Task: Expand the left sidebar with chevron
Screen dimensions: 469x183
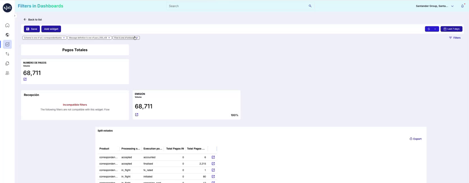Action: click(15, 16)
